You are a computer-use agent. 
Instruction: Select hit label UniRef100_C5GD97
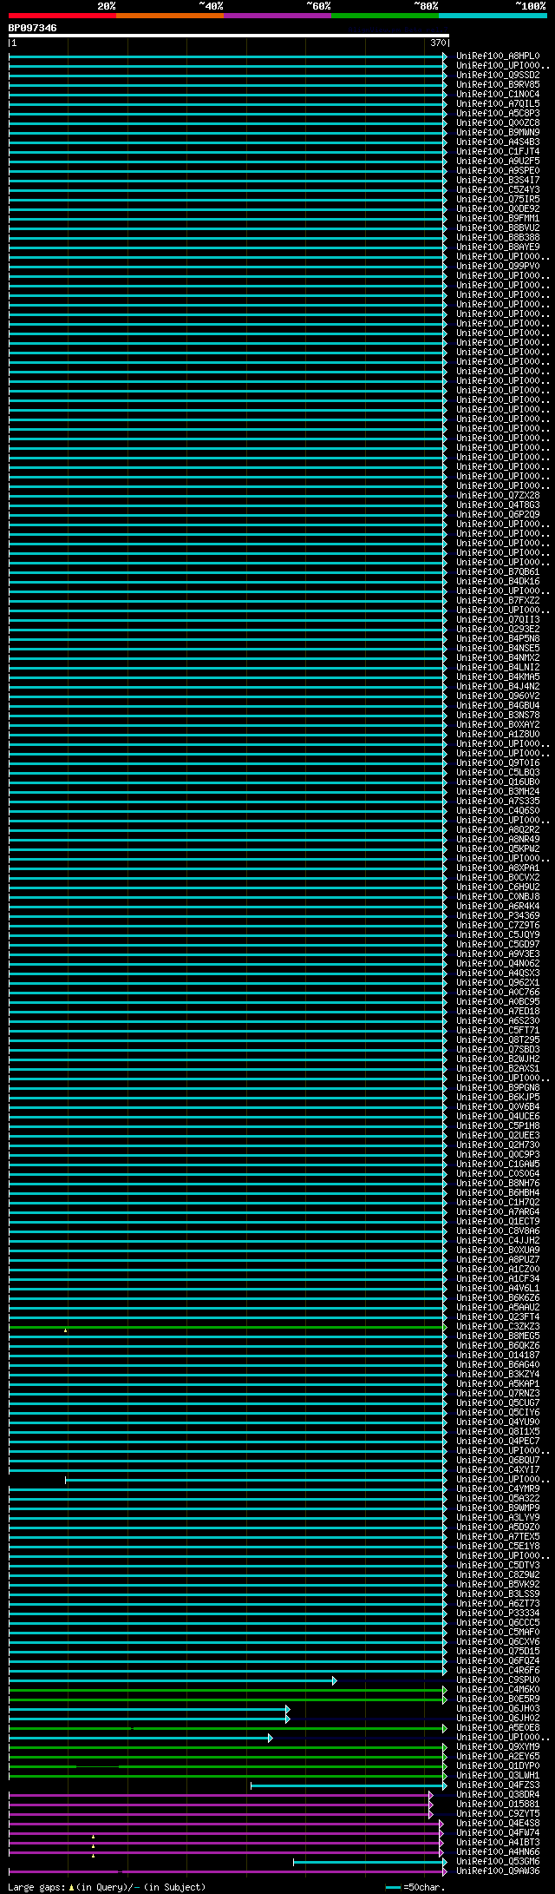pyautogui.click(x=498, y=945)
